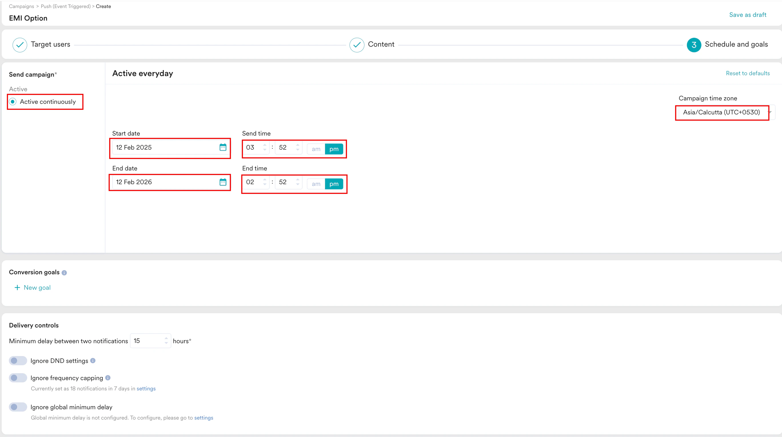This screenshot has height=437, width=782.
Task: Click the minimum delay hours input field
Action: tap(147, 341)
